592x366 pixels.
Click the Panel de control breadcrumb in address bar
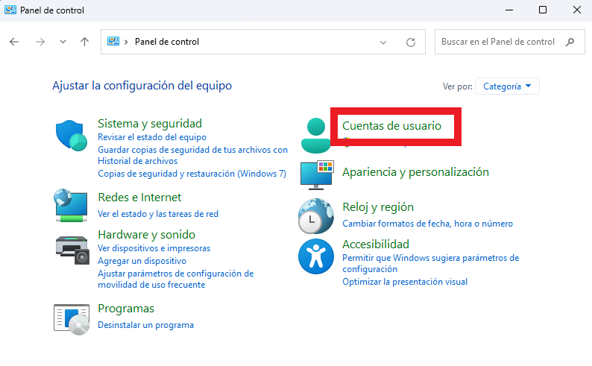coord(167,42)
